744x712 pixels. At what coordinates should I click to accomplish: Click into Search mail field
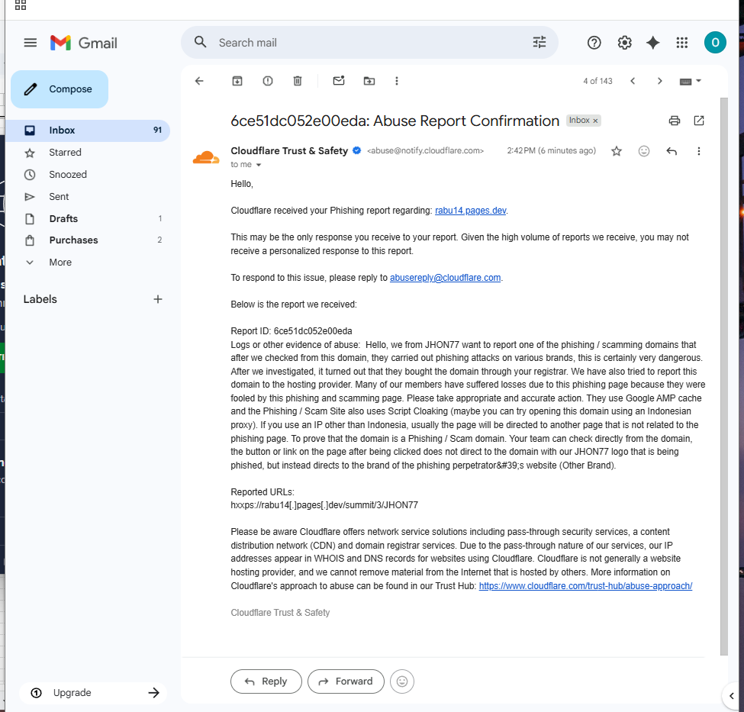coord(370,43)
